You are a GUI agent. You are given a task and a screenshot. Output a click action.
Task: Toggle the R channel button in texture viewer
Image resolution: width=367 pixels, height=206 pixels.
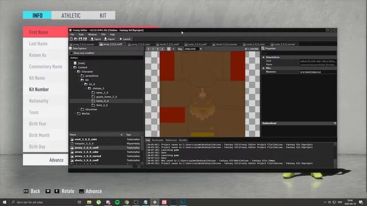pyautogui.click(x=148, y=49)
